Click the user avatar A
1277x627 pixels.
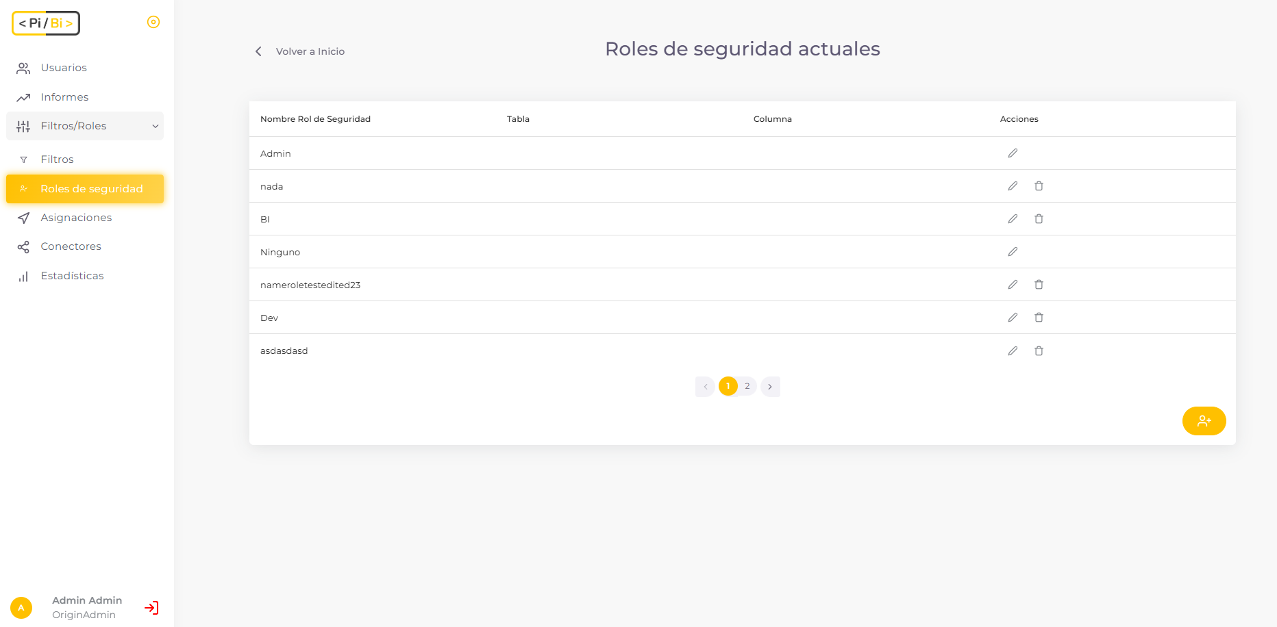(21, 608)
